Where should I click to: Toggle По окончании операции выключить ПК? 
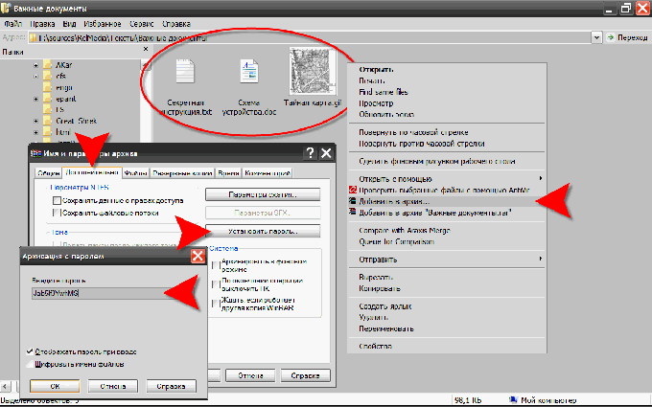(216, 284)
